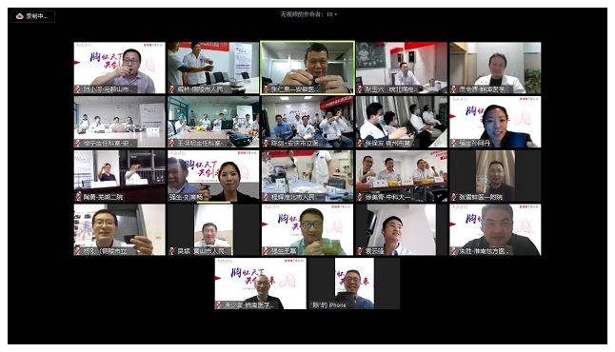
Task: Click muted mic icon on 陶黄-芜湖二院 tile
Action: (78, 197)
